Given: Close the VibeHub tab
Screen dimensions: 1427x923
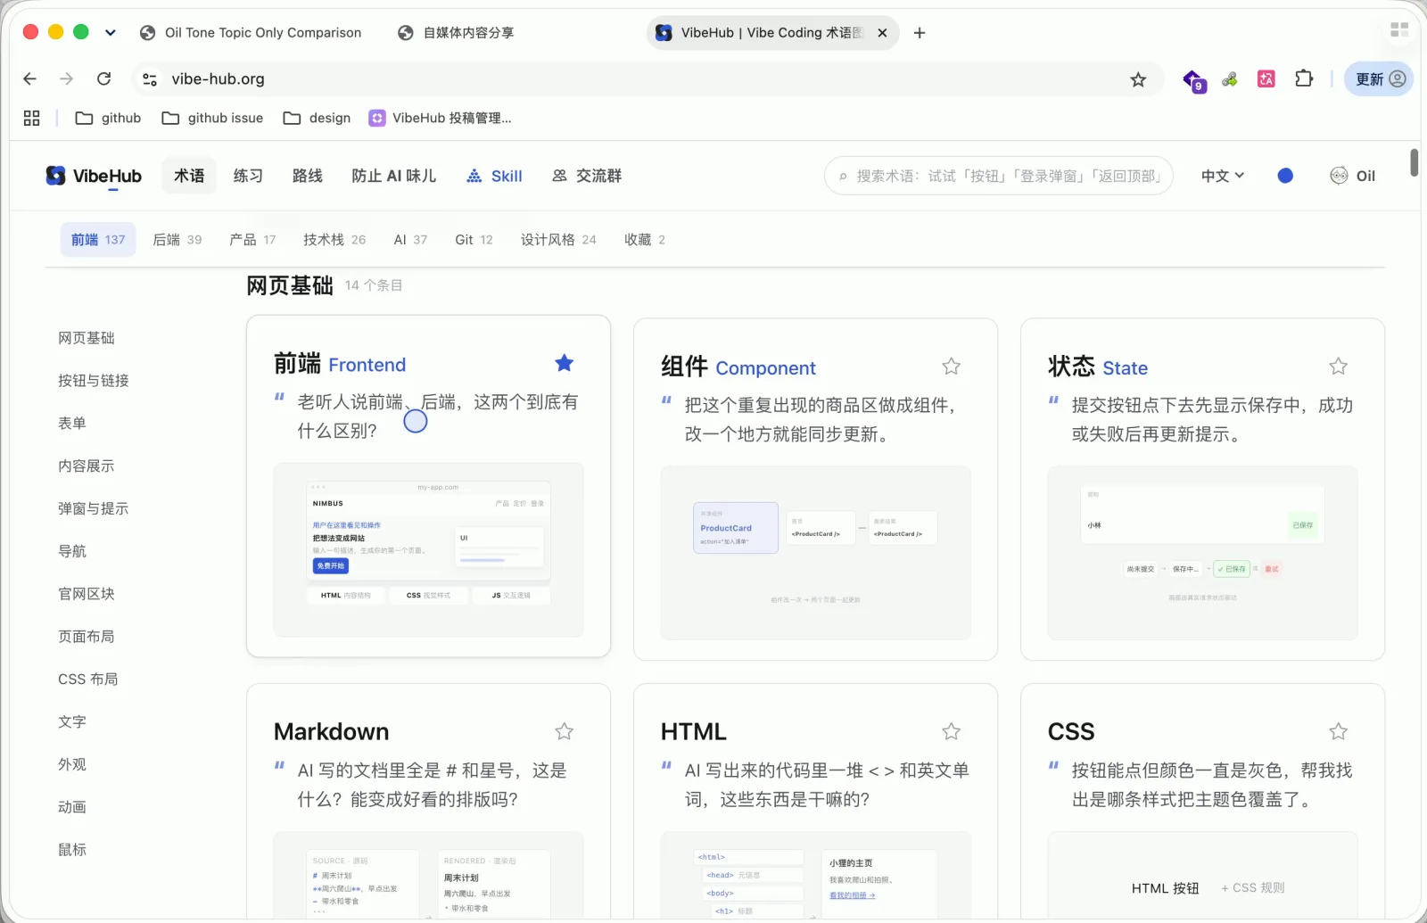Looking at the screenshot, I should tap(882, 33).
